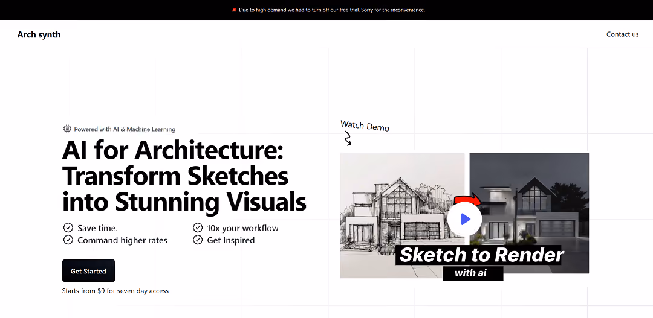
Task: Click 'Starts from $9 for seven day access'
Action: 115,291
